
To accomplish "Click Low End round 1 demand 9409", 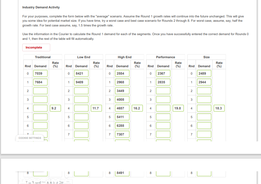I will [x=81, y=82].
